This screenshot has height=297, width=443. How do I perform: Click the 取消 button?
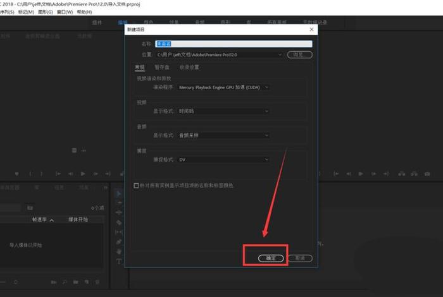click(300, 258)
